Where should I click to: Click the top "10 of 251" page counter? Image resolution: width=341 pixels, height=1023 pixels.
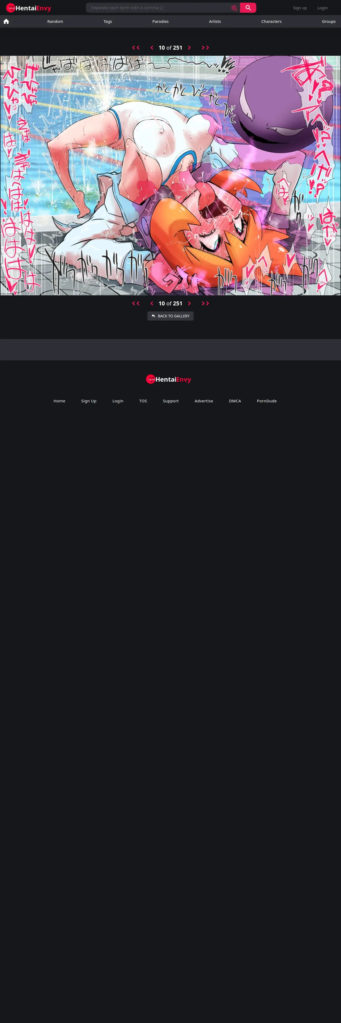[x=171, y=48]
